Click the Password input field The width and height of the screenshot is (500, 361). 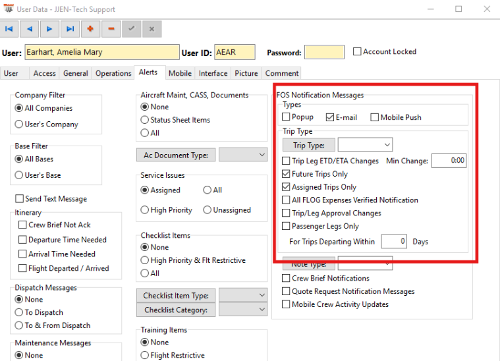point(324,53)
